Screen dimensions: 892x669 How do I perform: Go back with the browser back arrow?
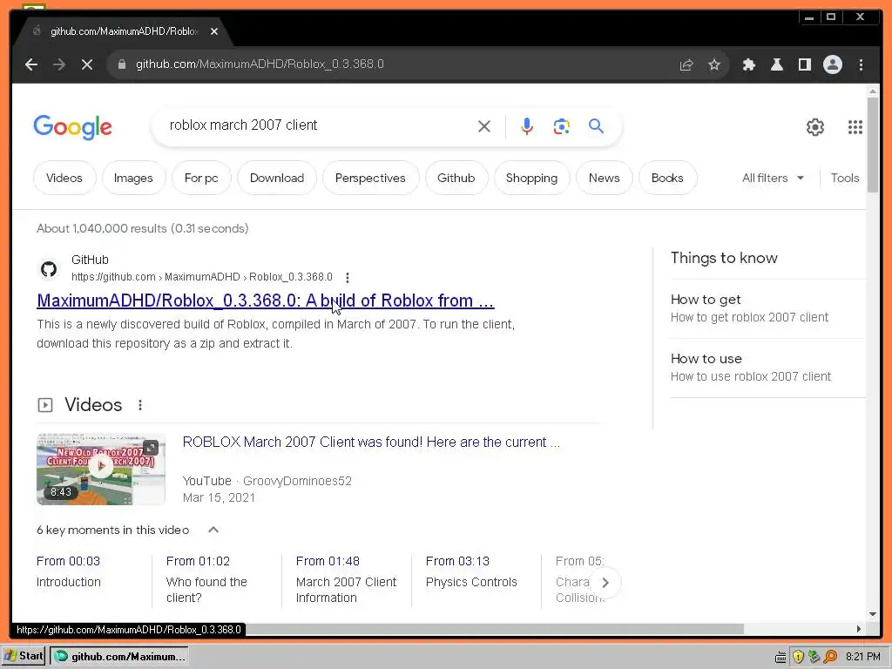(x=31, y=64)
